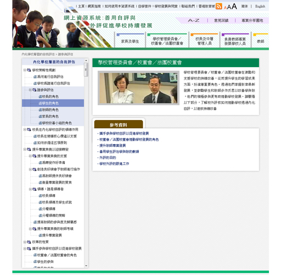This screenshot has height=275, width=281.
Task: Select the medium font size A
Action: click(x=229, y=7)
